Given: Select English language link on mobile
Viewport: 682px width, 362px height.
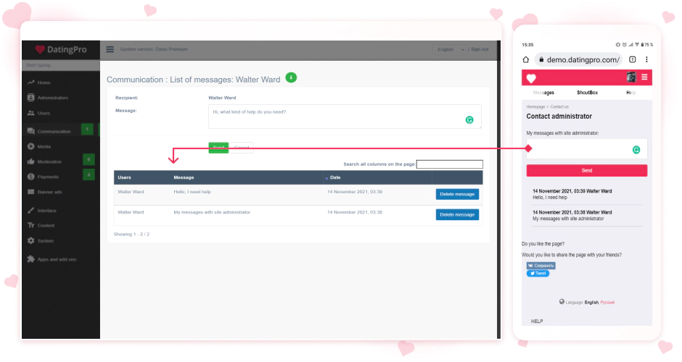Looking at the screenshot, I should [591, 303].
